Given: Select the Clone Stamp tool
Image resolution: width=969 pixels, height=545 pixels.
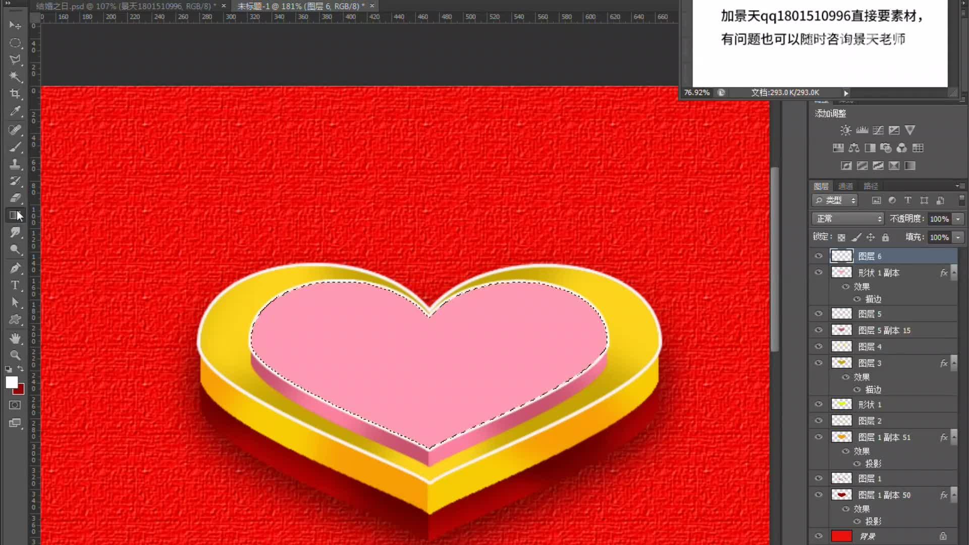Looking at the screenshot, I should 15,164.
